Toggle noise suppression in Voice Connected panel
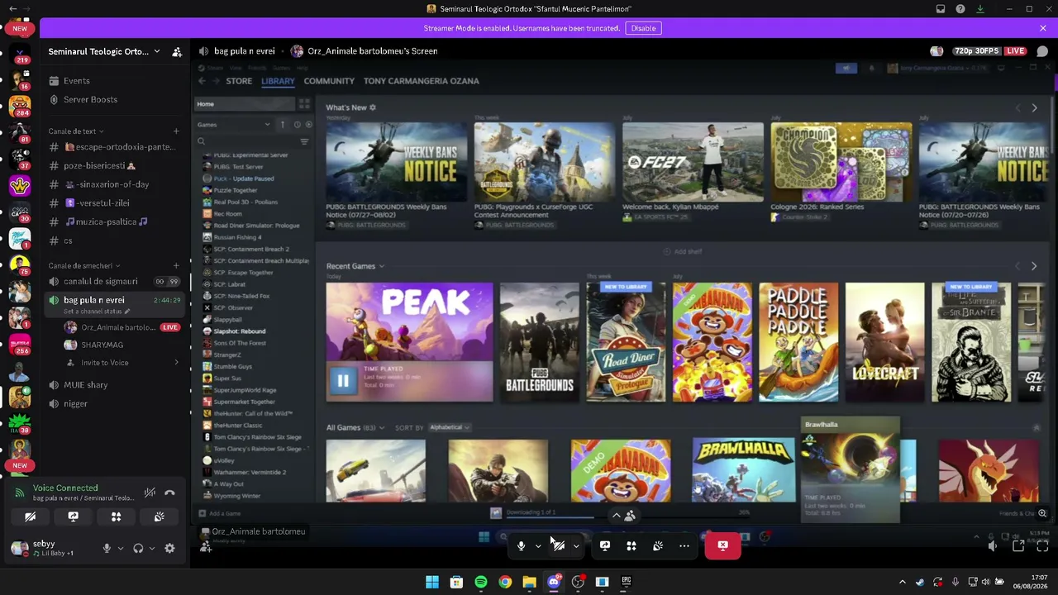The width and height of the screenshot is (1058, 595). (150, 493)
